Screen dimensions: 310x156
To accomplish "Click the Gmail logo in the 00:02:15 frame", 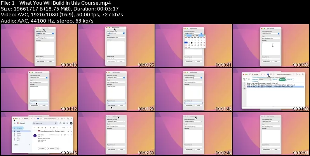I will tap(21, 123).
